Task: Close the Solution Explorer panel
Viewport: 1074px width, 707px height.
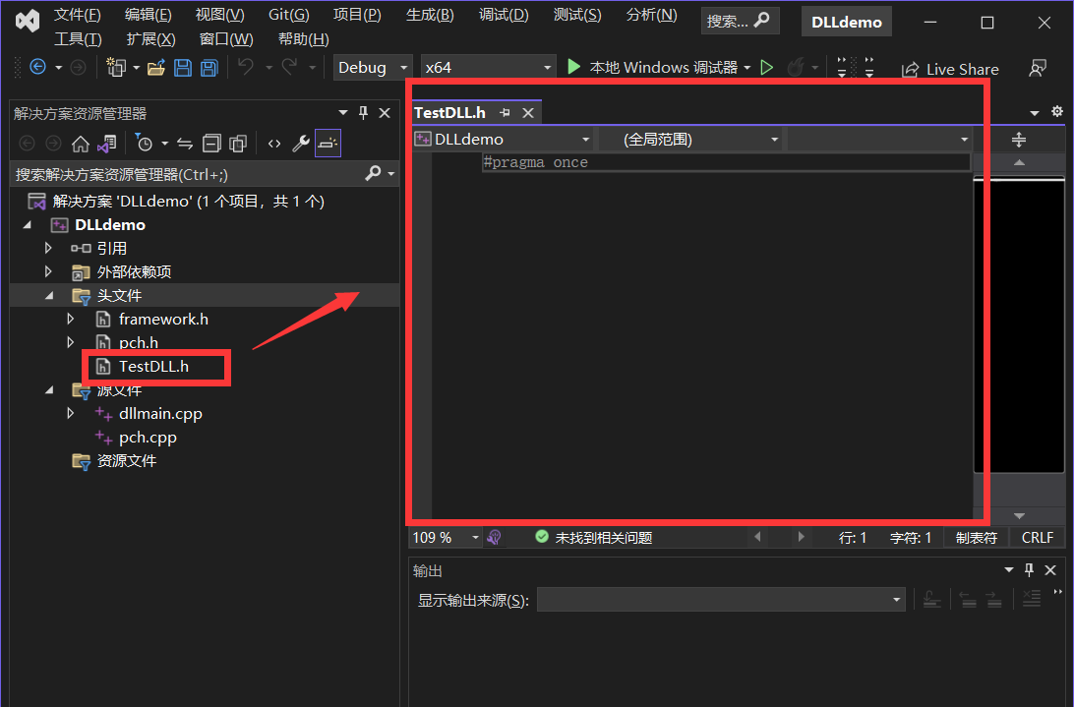Action: pos(385,112)
